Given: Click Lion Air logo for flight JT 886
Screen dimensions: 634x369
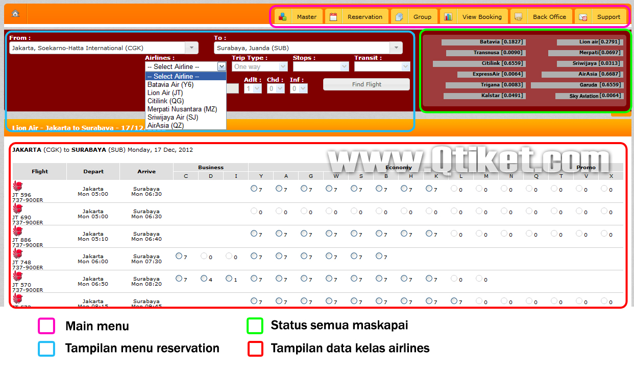Looking at the screenshot, I should pyautogui.click(x=18, y=230).
